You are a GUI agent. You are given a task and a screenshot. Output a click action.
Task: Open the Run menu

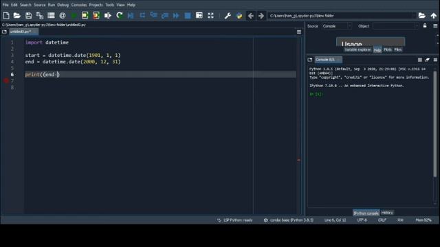click(x=52, y=5)
